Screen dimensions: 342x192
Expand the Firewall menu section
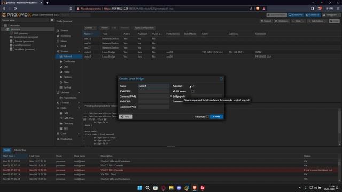click(79, 103)
